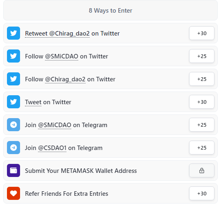The width and height of the screenshot is (221, 206).
Task: Click Twitter icon beside Tweet on Twitter
Action: [x=14, y=102]
